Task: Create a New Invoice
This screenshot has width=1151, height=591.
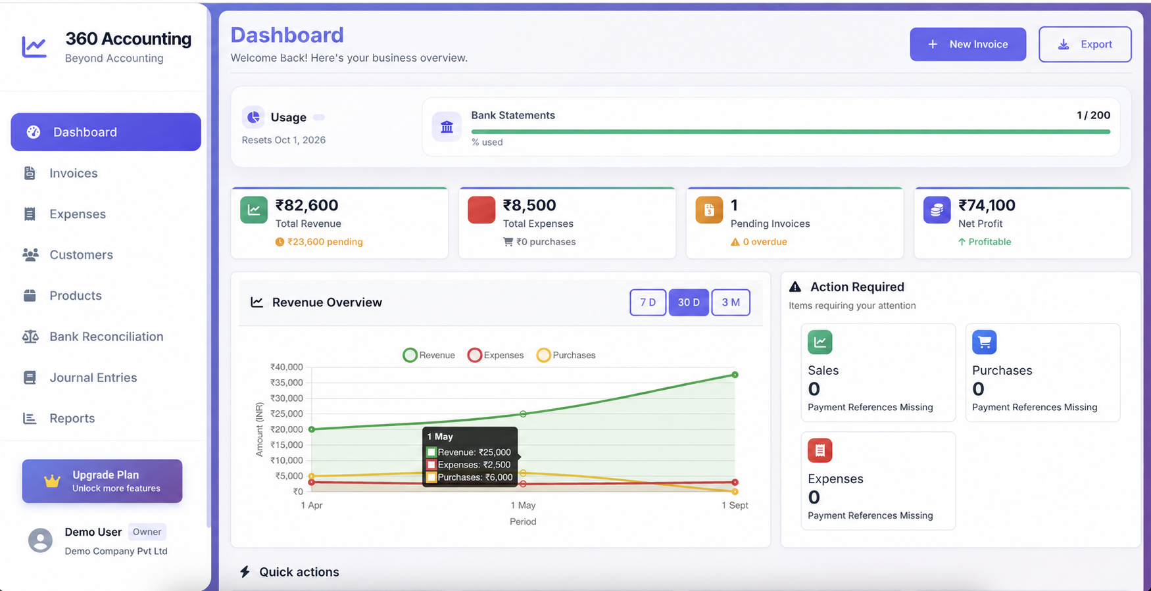Action: [x=967, y=44]
